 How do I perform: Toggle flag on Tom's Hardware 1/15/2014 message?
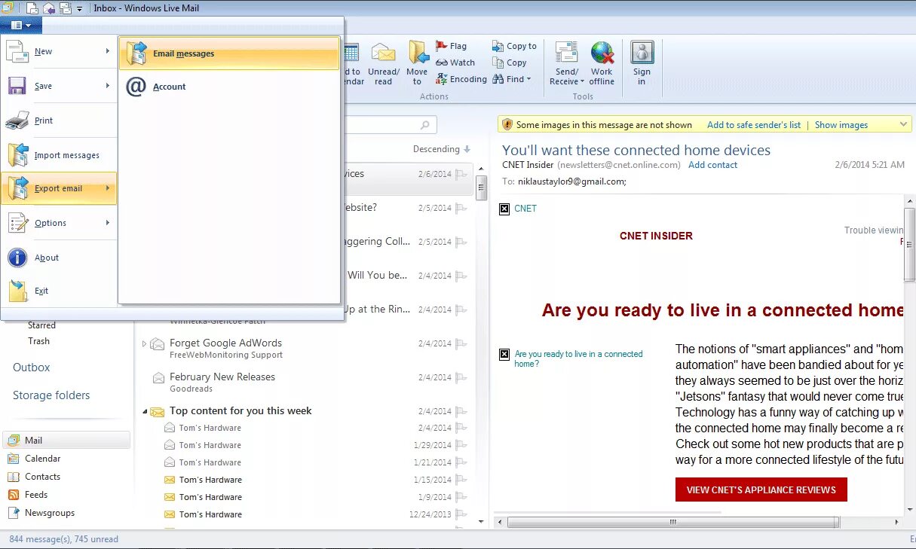(x=461, y=480)
